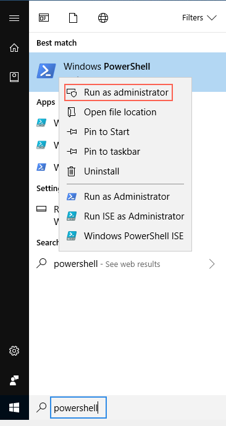Choose Run ISE as Administrator

(125, 216)
